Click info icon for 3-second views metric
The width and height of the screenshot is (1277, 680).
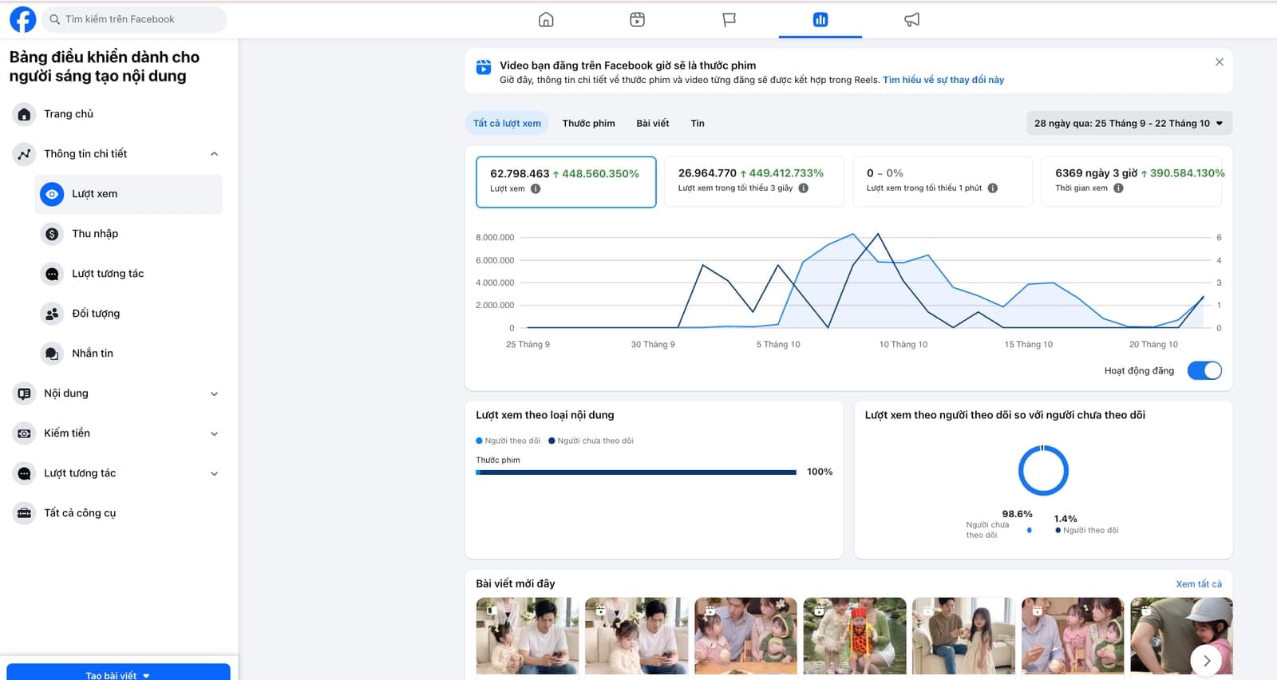(x=804, y=188)
